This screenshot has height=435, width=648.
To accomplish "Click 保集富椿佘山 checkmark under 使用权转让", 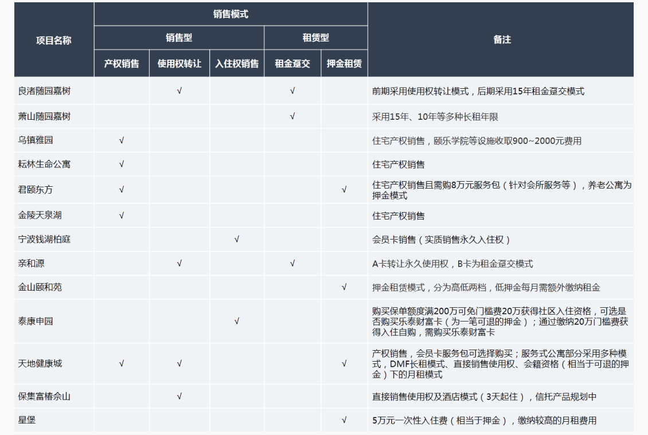I will pyautogui.click(x=179, y=396).
